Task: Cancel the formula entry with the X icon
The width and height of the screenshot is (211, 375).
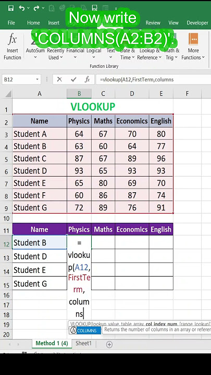Action: coord(59,79)
